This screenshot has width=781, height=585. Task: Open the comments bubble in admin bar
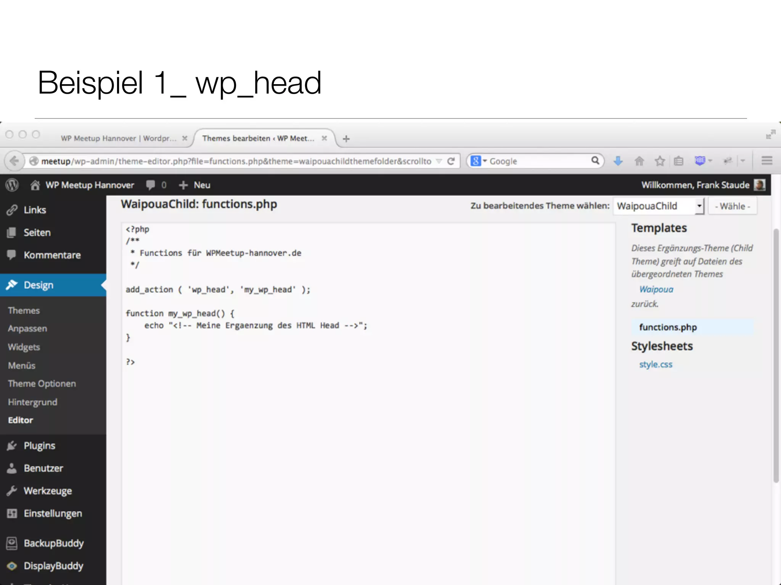151,185
